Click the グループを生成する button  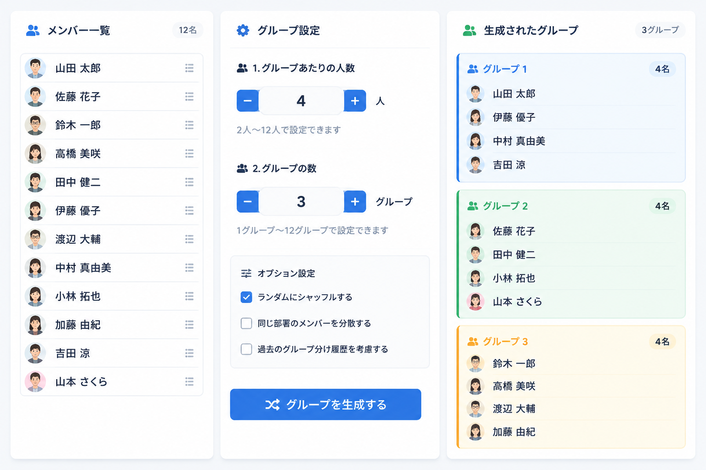(325, 404)
